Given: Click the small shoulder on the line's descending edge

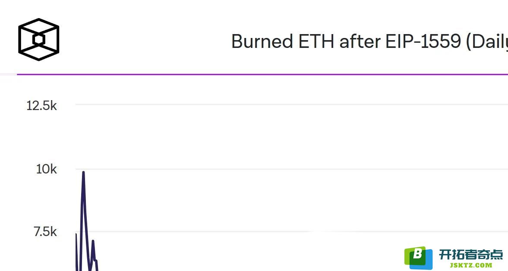Looking at the screenshot, I should [x=95, y=260].
